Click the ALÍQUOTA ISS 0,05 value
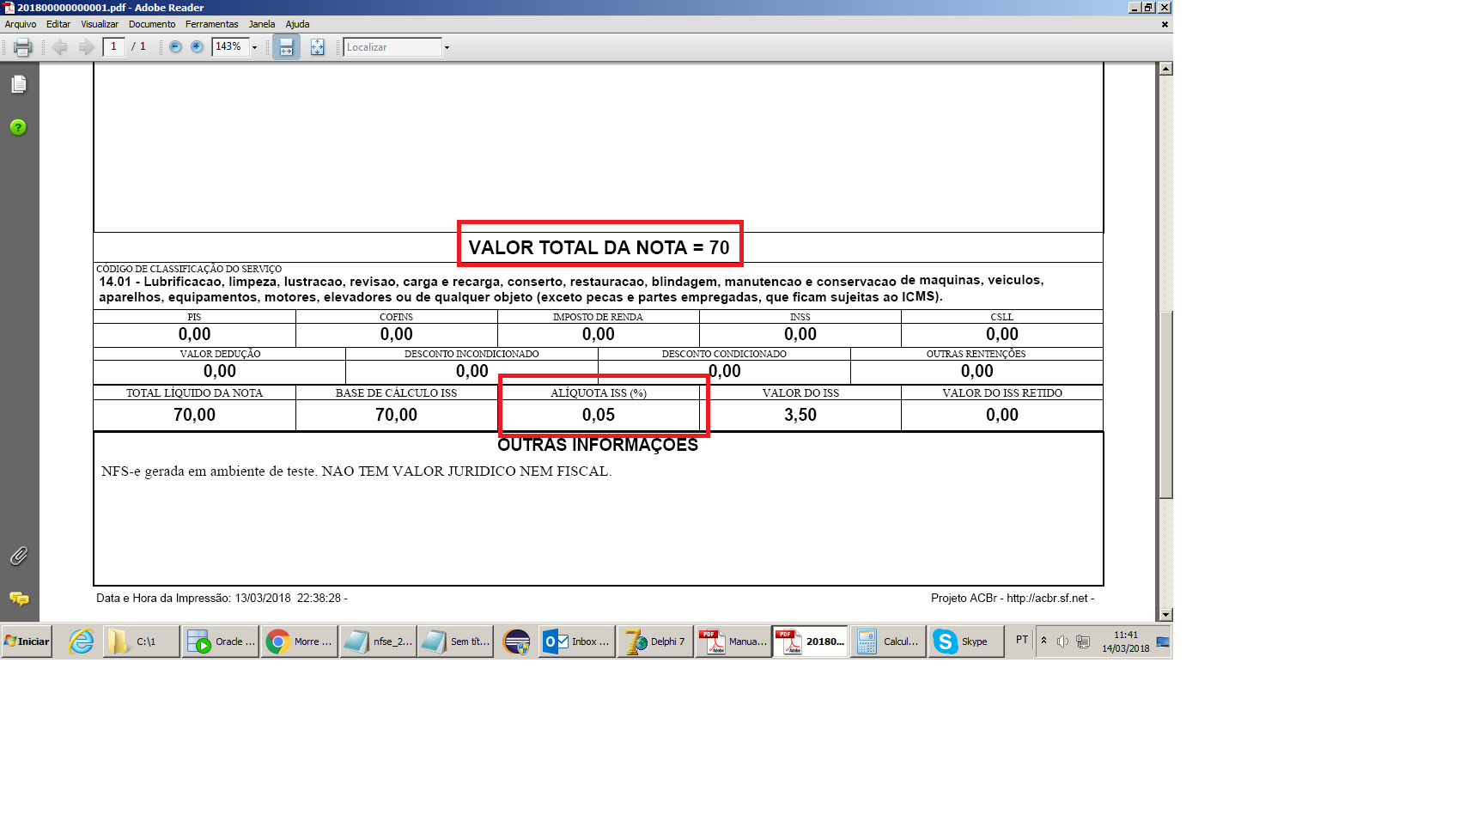 click(x=599, y=415)
